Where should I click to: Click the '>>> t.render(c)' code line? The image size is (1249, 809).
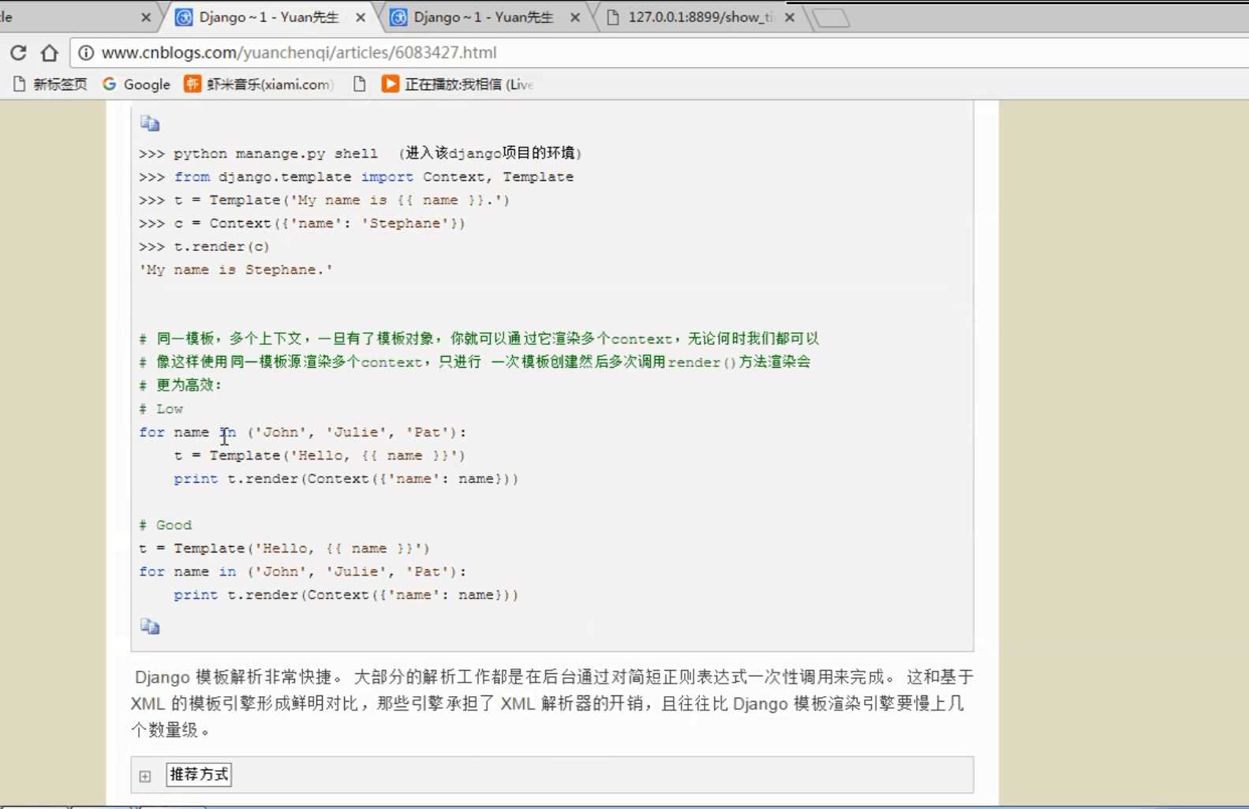pyautogui.click(x=204, y=246)
